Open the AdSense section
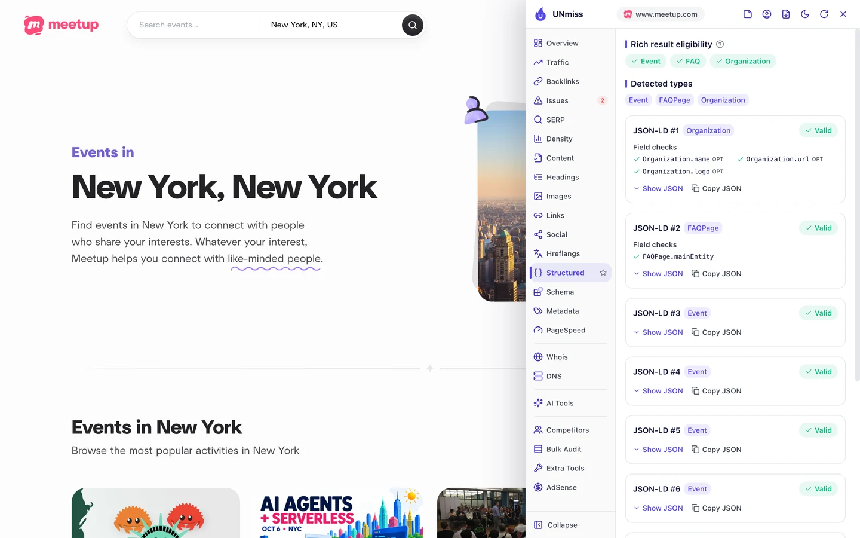This screenshot has width=860, height=538. click(x=570, y=487)
